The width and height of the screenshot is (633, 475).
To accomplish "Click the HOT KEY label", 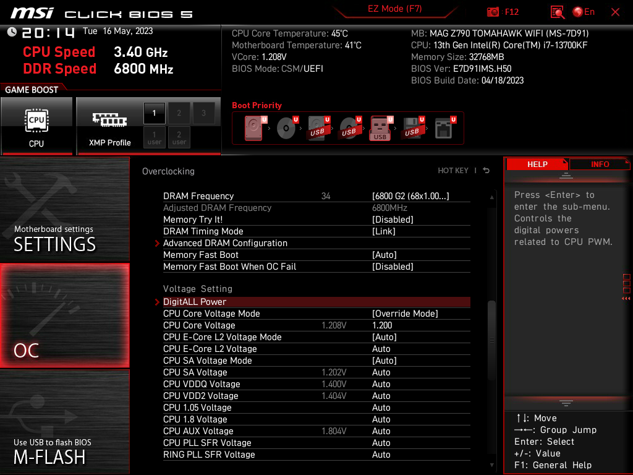I will tap(453, 171).
